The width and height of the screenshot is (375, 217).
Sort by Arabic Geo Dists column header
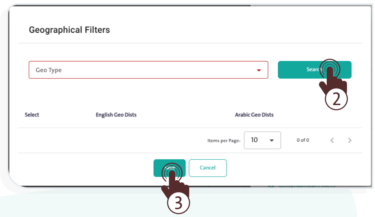254,115
